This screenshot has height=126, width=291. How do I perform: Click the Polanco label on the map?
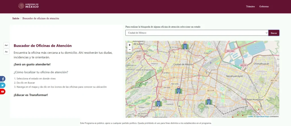pyautogui.click(x=154, y=63)
